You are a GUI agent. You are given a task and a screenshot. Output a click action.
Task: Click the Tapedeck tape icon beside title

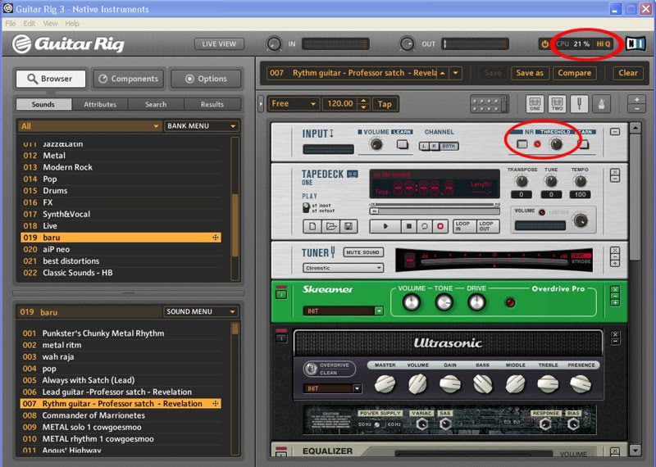click(x=353, y=174)
